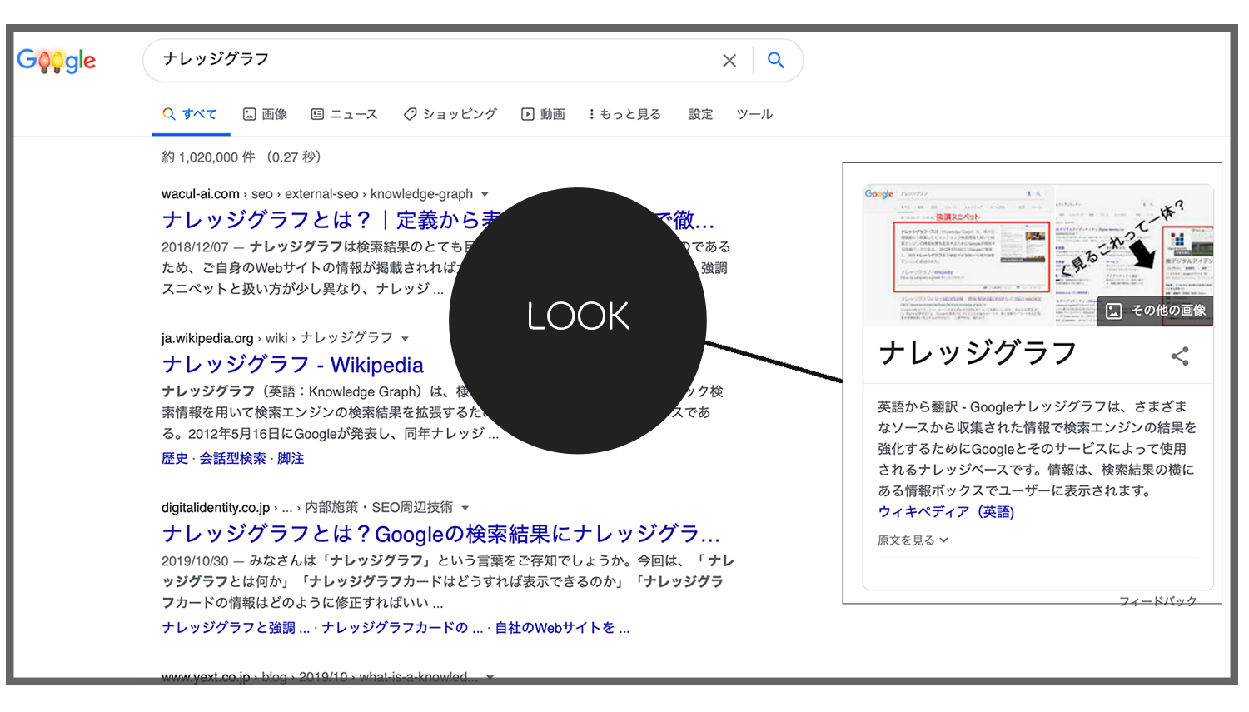
Task: Expand www.yext.co.jp result options arrow
Action: coord(490,677)
